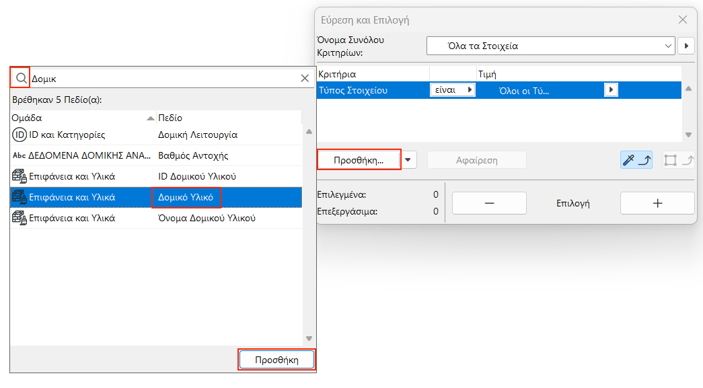703x388 pixels.
Task: Click the Προσθήκη button in field list
Action: click(x=276, y=360)
